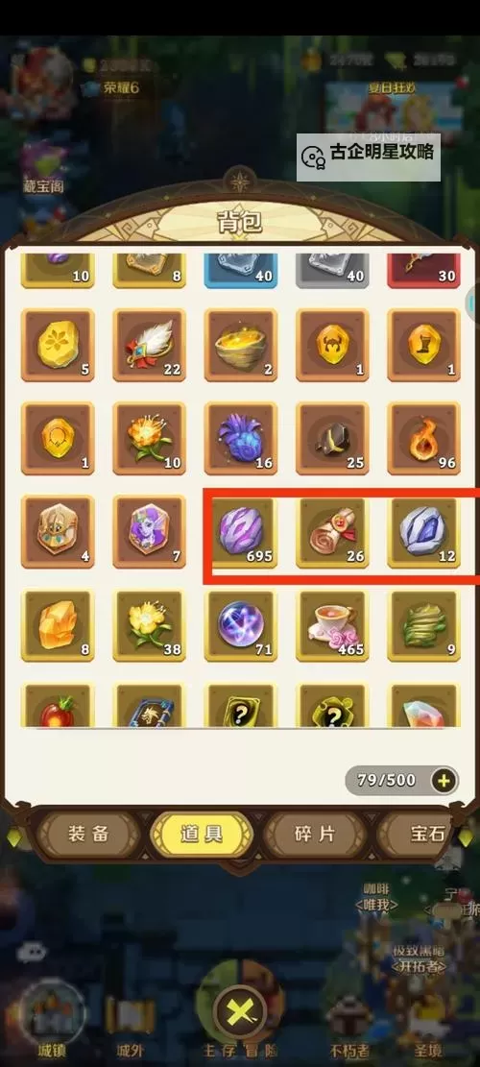Select the golden bowl item with count 2
Image resolution: width=480 pixels, height=1067 pixels.
point(241,345)
